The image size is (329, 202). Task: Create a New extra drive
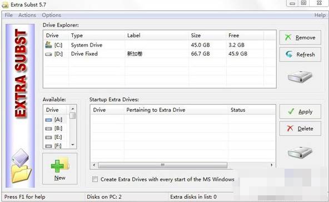pos(60,169)
